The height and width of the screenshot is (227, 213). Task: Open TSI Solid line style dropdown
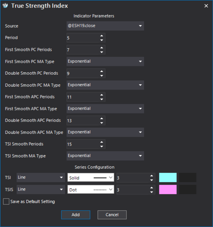(x=91, y=178)
